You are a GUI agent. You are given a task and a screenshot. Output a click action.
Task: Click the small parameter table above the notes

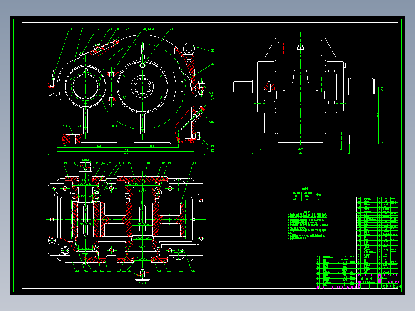click(306, 196)
